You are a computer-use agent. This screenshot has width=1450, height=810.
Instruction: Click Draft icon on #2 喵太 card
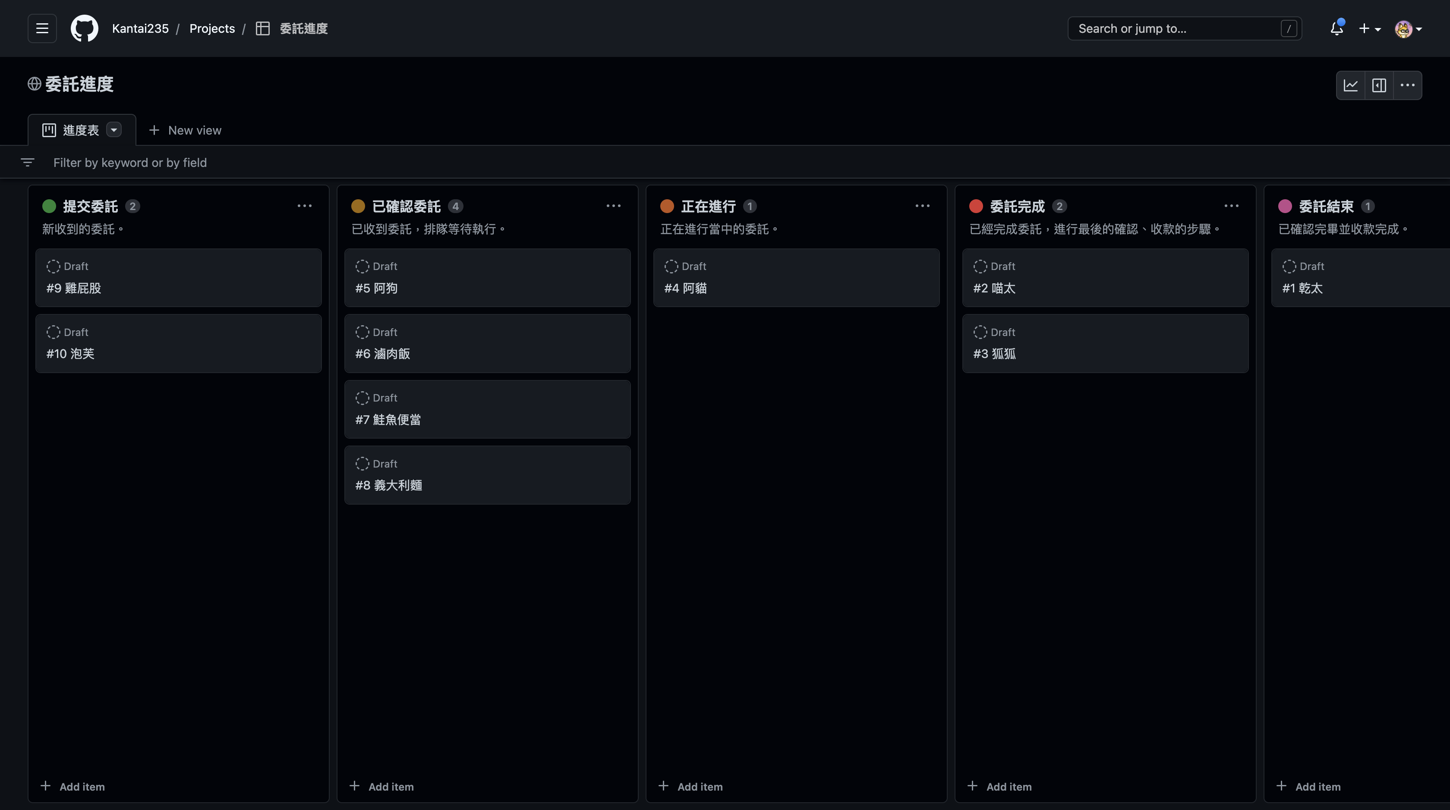click(980, 266)
